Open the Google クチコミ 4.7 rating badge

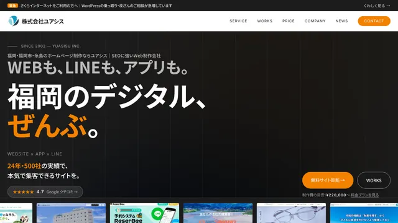[45, 192]
